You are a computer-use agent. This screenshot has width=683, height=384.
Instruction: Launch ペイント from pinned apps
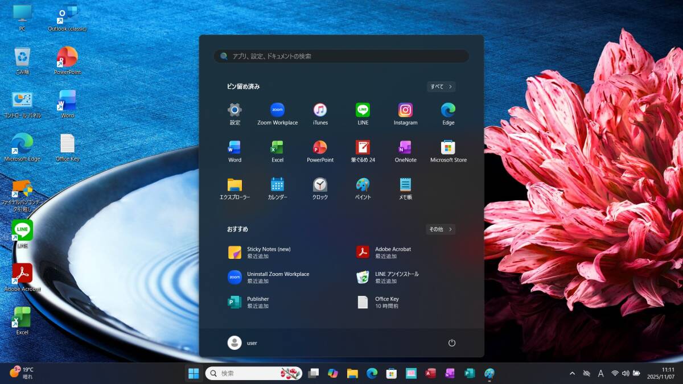click(363, 189)
